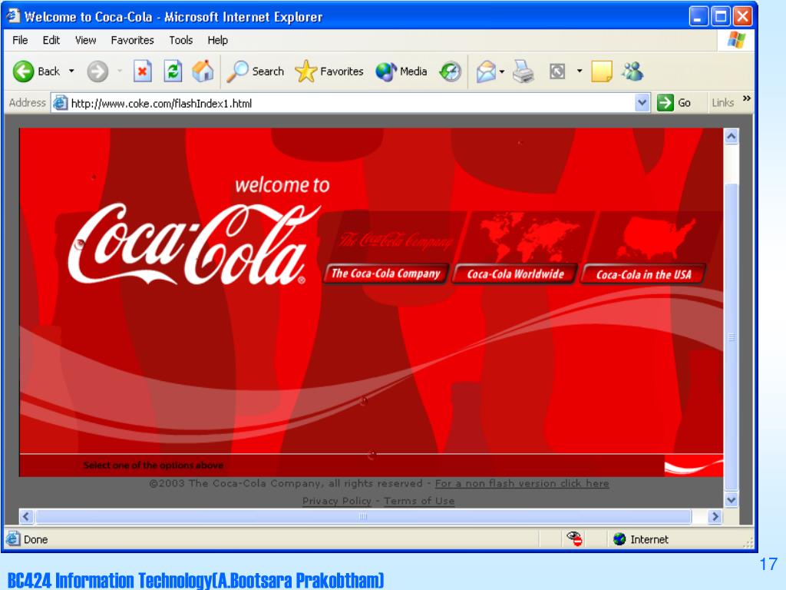This screenshot has width=786, height=590.
Task: Expand the Mail button dropdown arrow
Action: point(502,71)
